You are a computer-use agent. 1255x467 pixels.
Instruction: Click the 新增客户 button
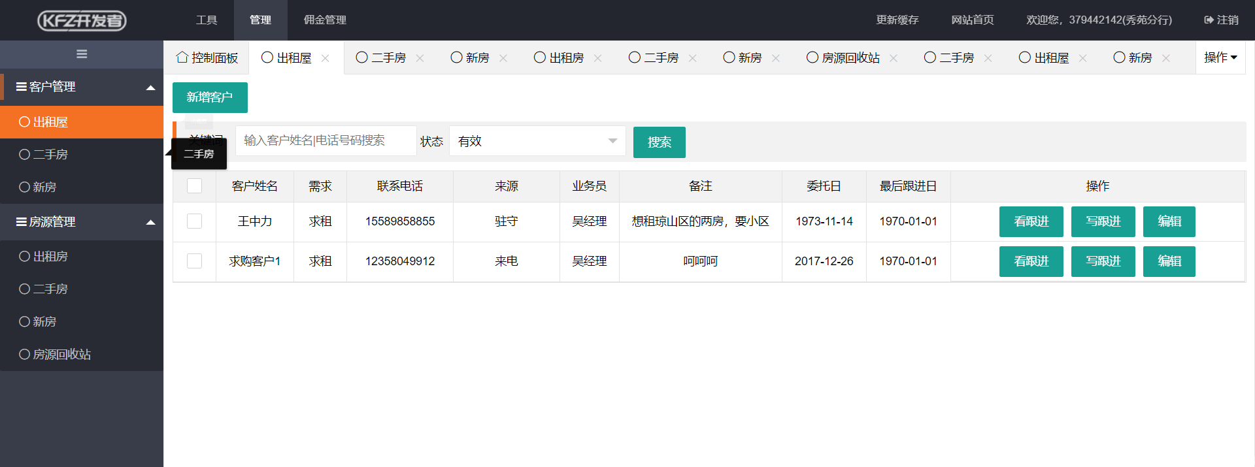(x=210, y=97)
